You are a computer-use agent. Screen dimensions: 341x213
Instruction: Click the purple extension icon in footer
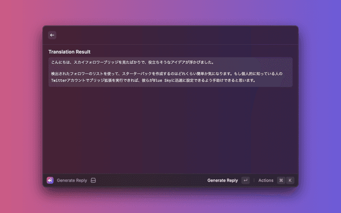click(x=50, y=181)
